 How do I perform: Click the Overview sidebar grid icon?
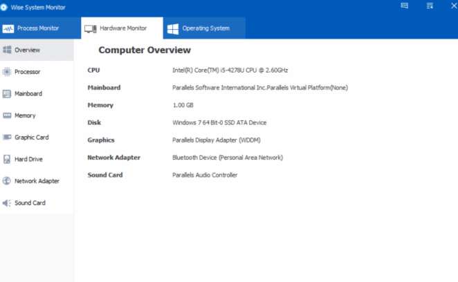(x=7, y=50)
